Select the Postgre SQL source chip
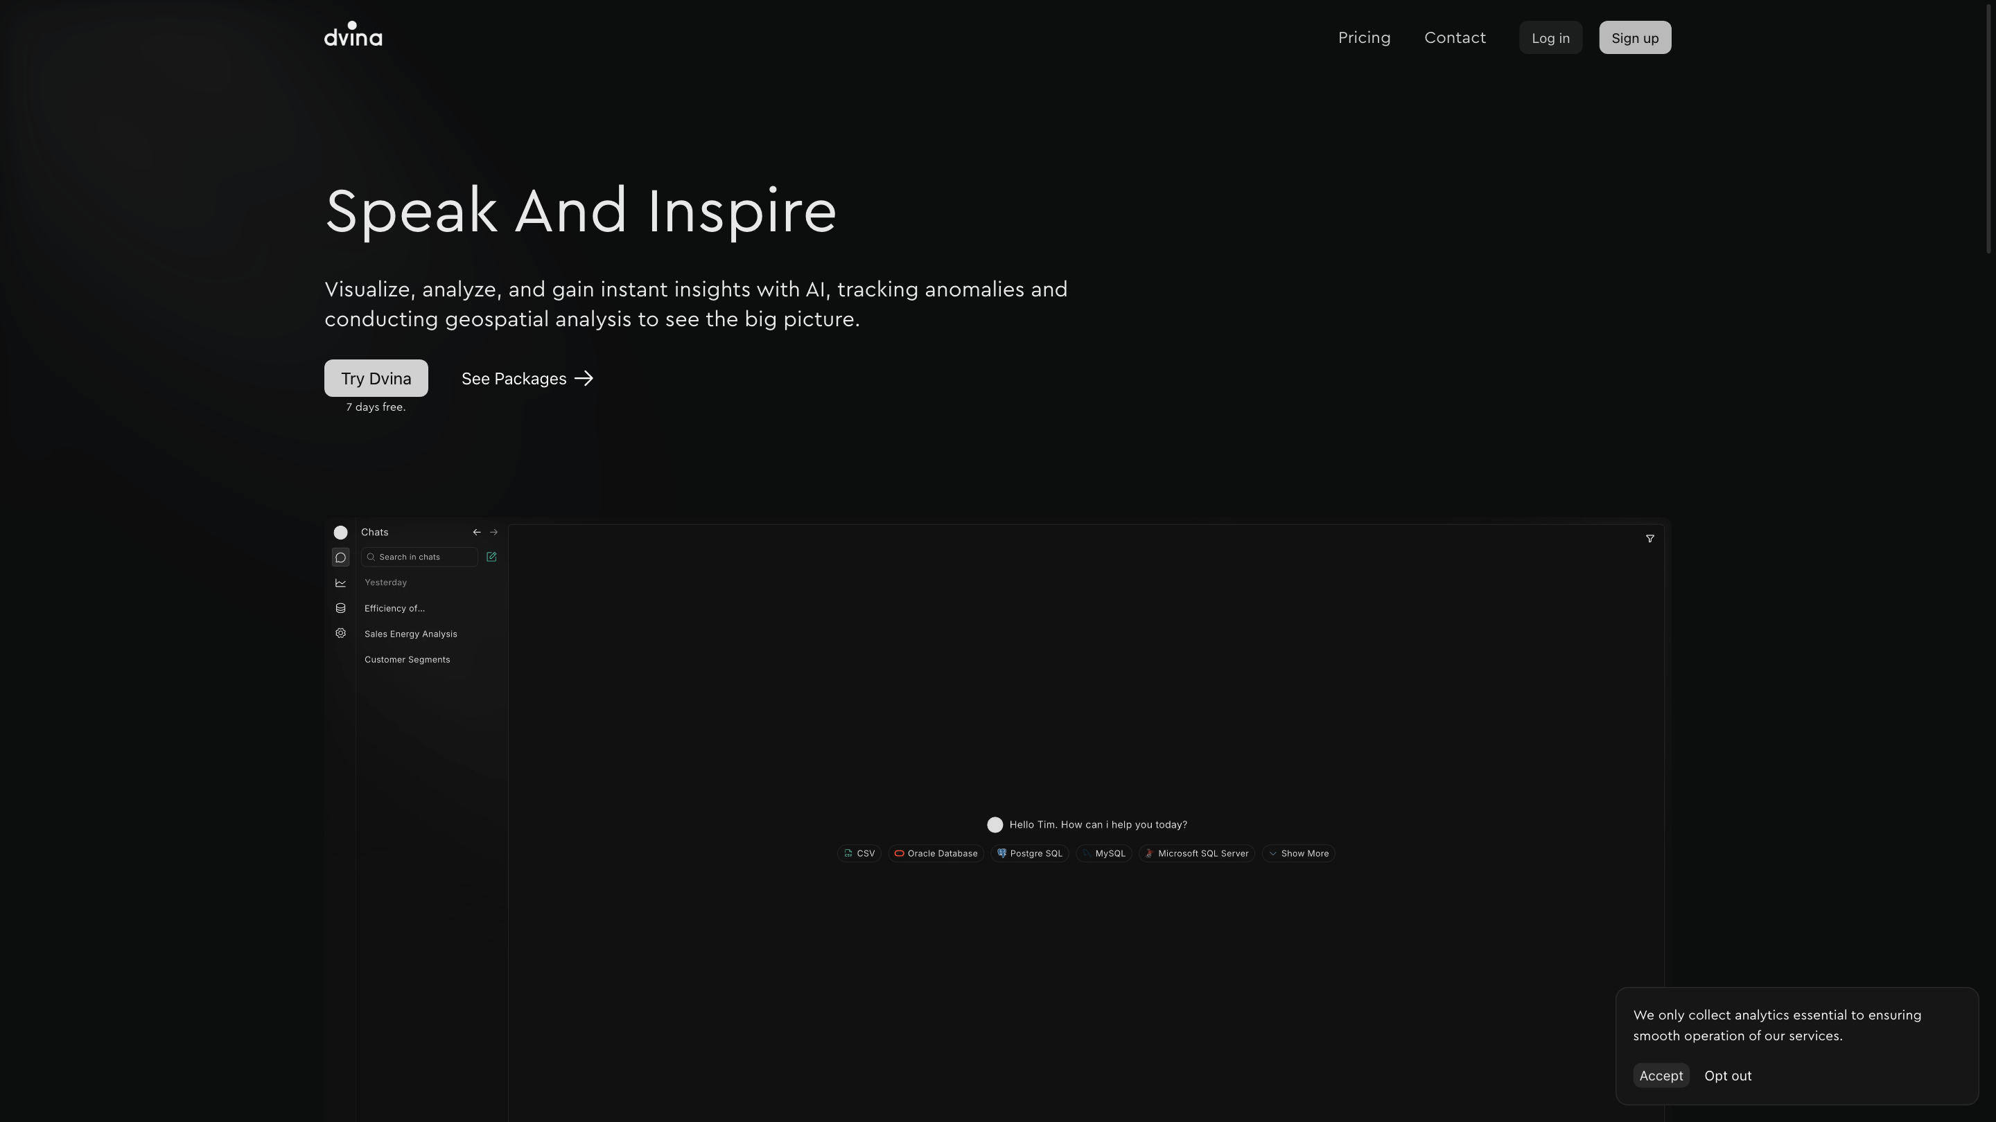This screenshot has width=1996, height=1122. click(x=1030, y=853)
